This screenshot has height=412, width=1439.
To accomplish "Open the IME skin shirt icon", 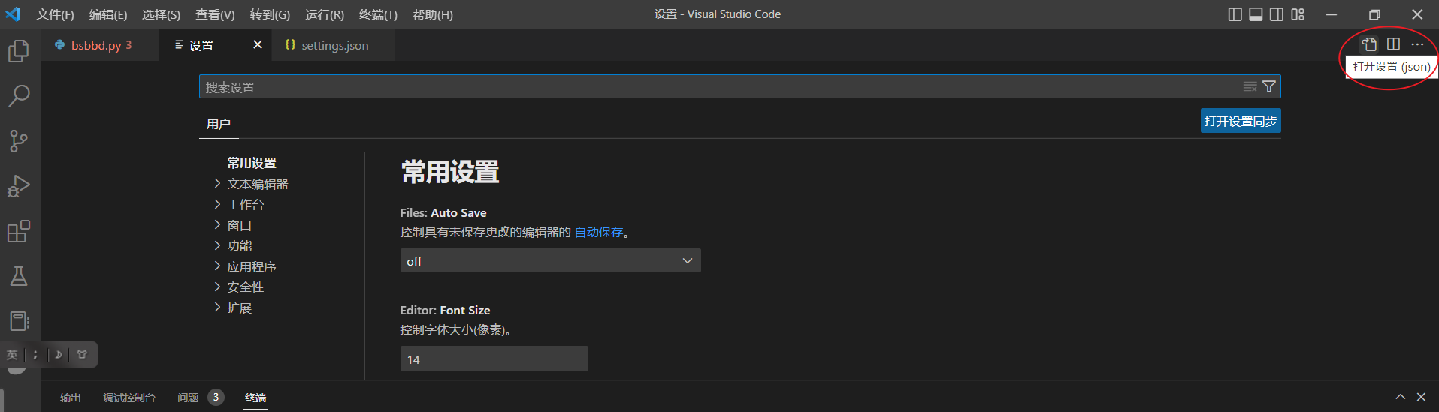I will pyautogui.click(x=82, y=355).
